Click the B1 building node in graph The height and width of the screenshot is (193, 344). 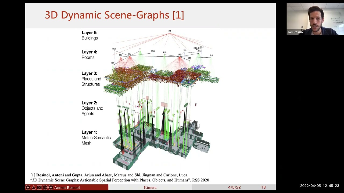(170, 31)
